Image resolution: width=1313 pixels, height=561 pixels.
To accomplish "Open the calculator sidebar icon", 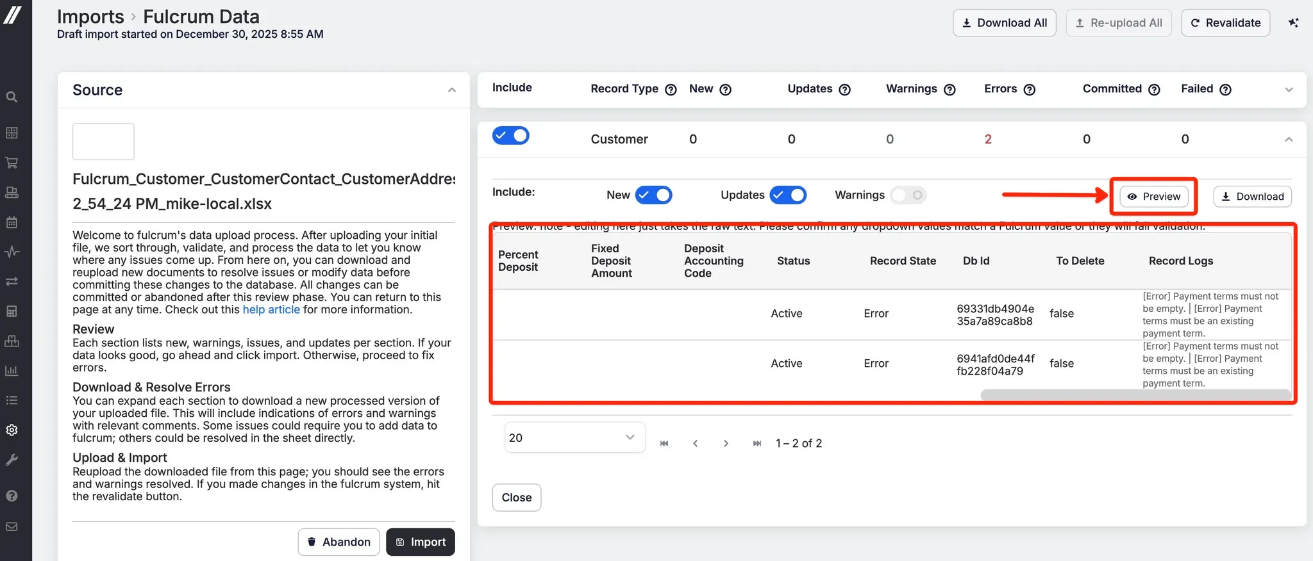I will point(12,311).
